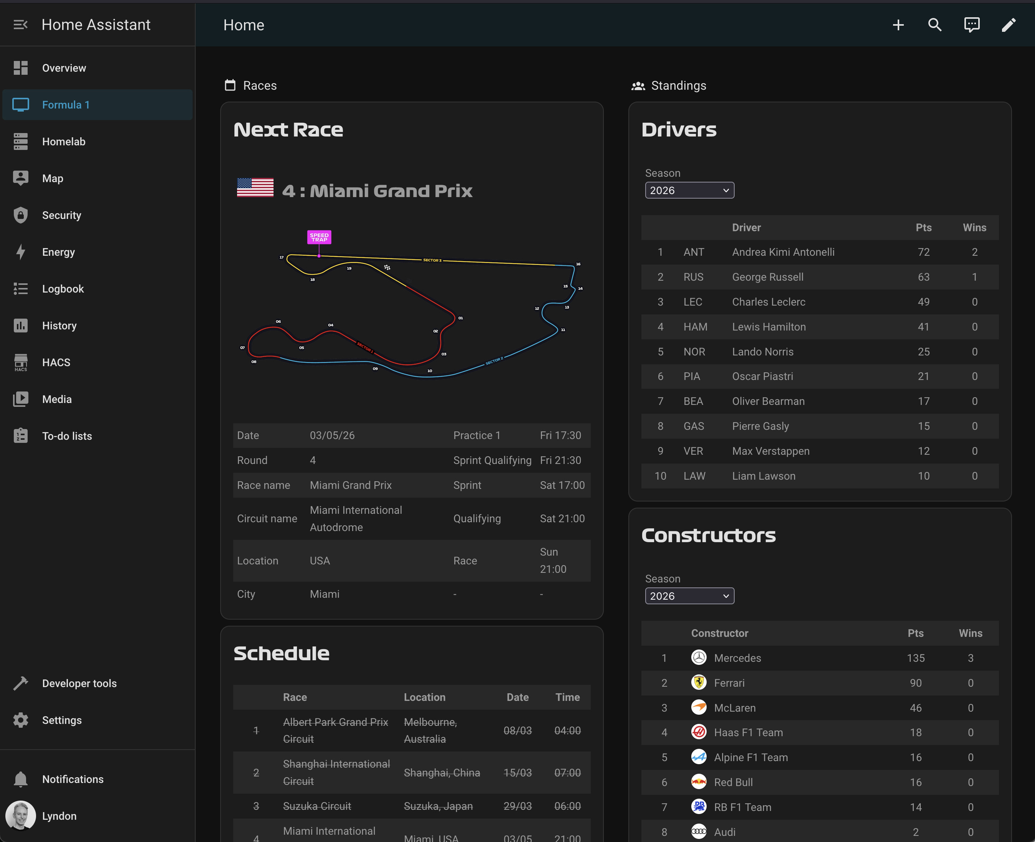Open HACS store icon in sidebar
This screenshot has width=1035, height=842.
point(20,362)
